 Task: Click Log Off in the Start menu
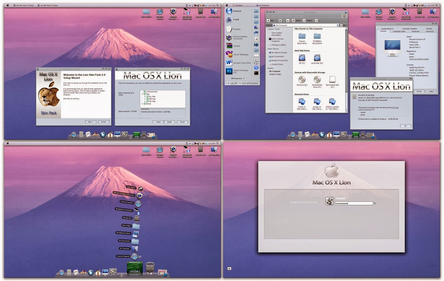point(231,84)
